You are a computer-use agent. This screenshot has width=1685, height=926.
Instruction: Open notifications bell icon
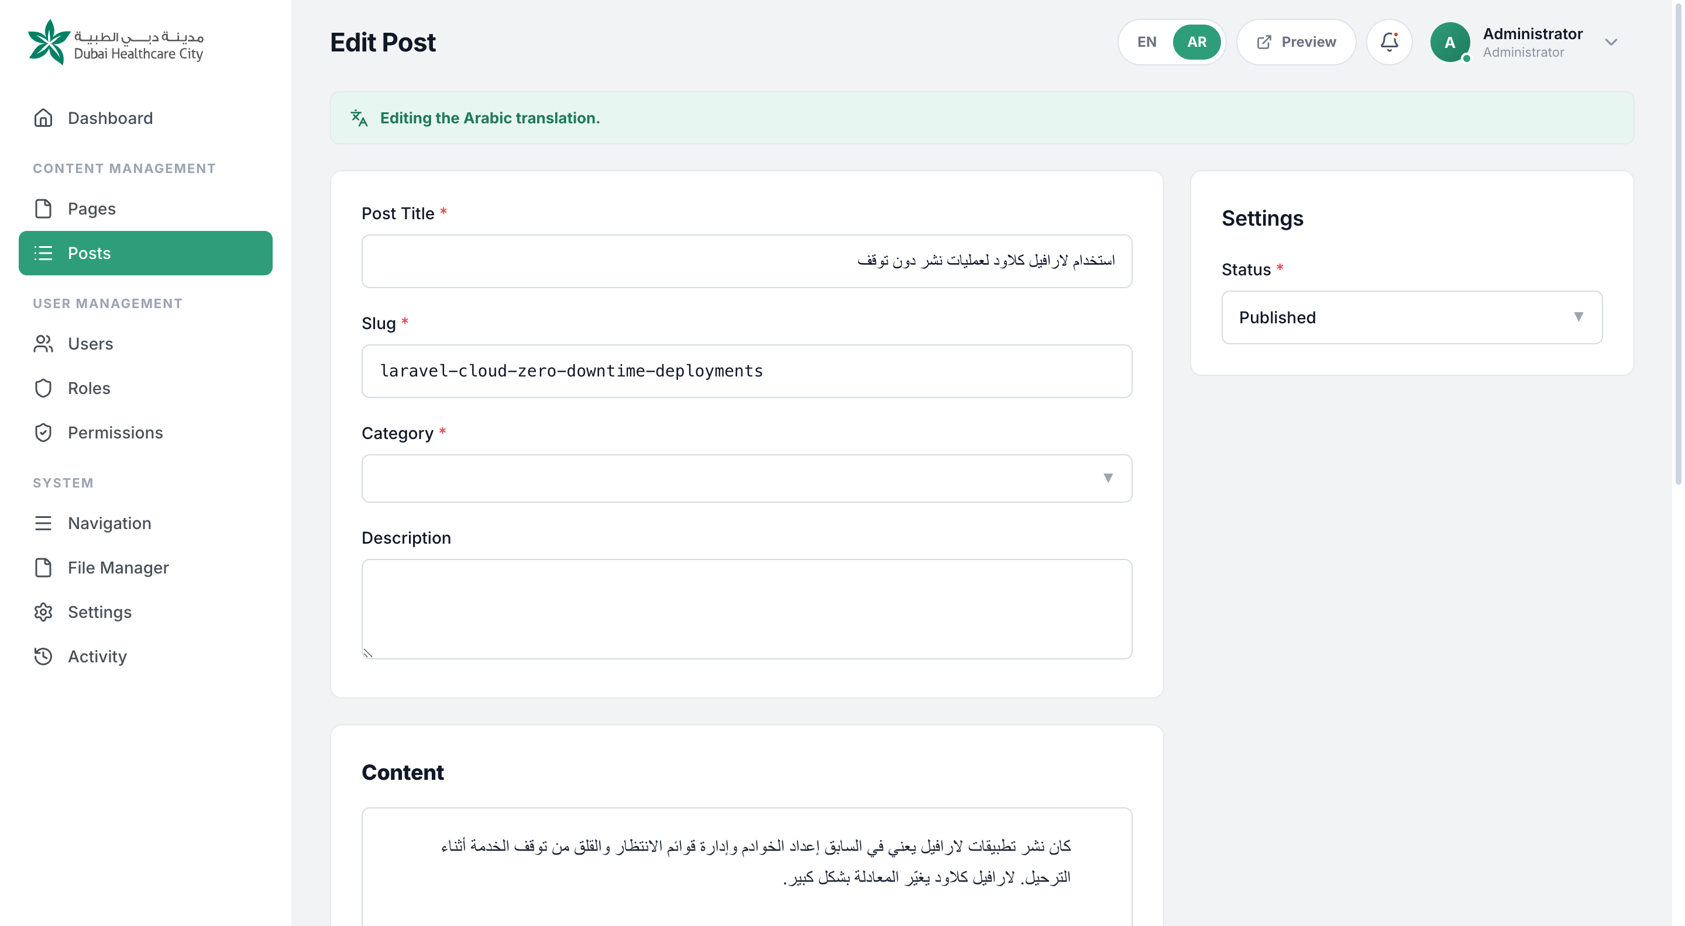pyautogui.click(x=1390, y=42)
